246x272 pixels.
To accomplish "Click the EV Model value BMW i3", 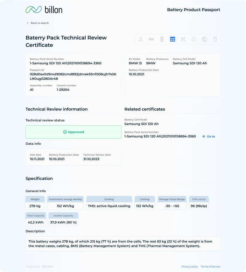I will 135,63.
